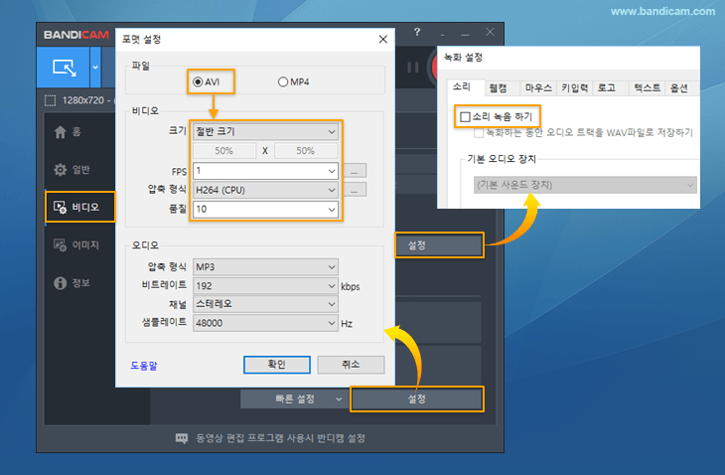Confirm with the 확인 button
This screenshot has width=725, height=475.
(x=277, y=365)
